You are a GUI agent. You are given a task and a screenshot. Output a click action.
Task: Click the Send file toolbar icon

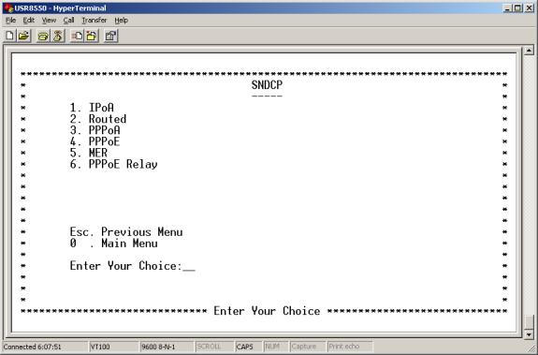tap(77, 36)
